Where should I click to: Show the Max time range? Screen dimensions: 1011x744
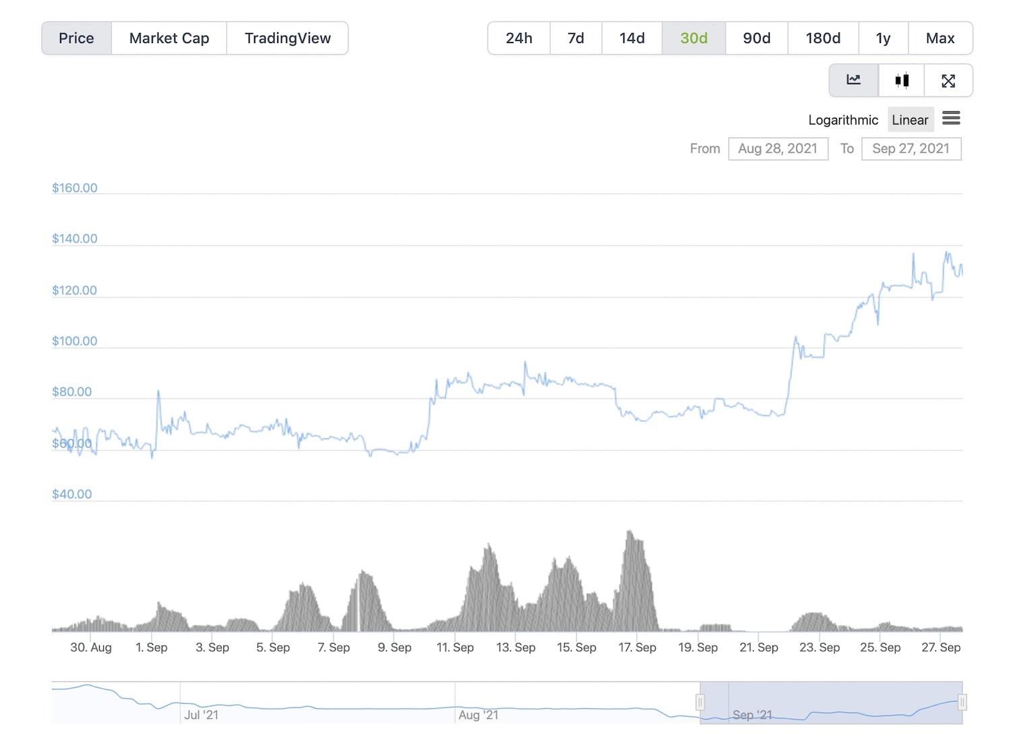click(x=940, y=38)
